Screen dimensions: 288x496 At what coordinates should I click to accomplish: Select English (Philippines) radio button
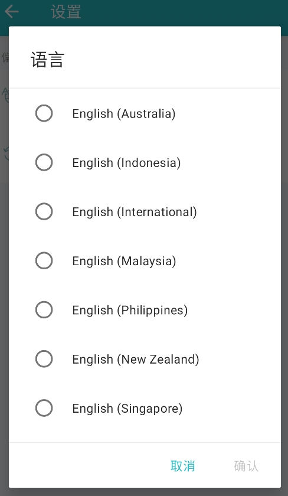44,309
